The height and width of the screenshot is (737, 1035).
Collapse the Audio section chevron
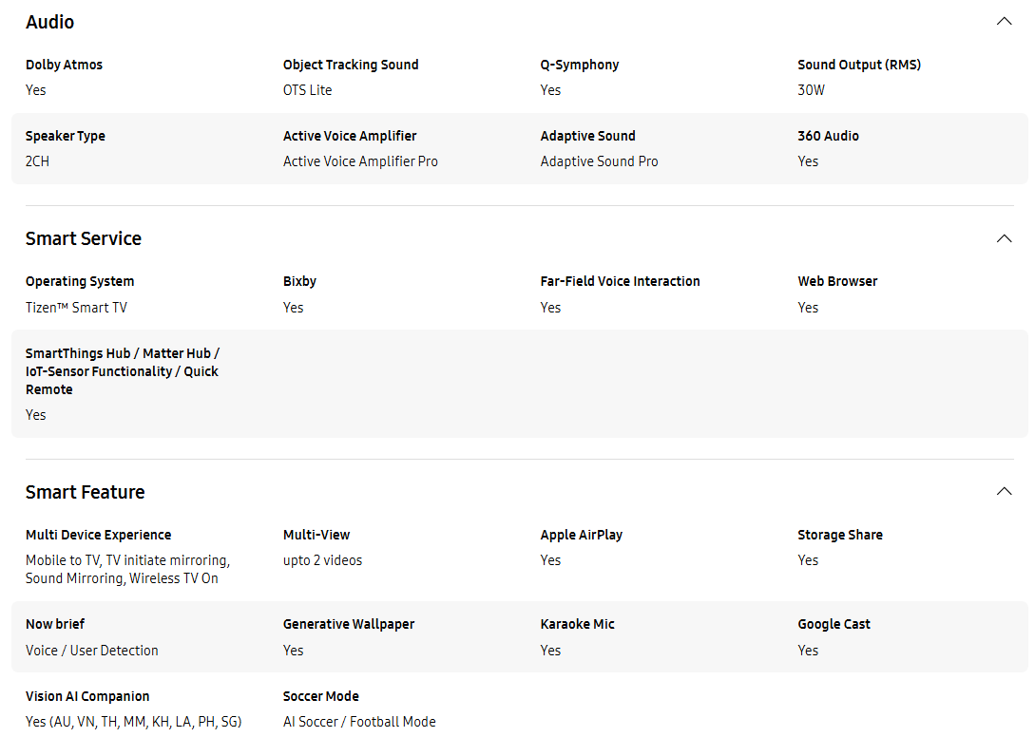pyautogui.click(x=1004, y=22)
